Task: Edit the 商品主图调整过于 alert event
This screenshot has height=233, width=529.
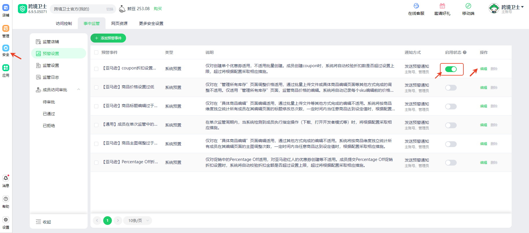Action: pos(484,144)
